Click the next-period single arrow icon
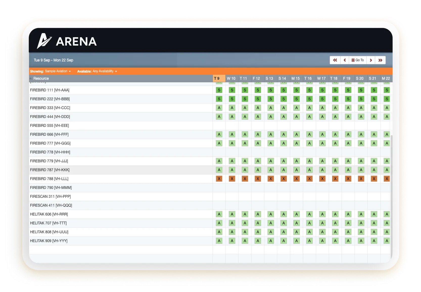Image resolution: width=421 pixels, height=292 pixels. (x=371, y=60)
